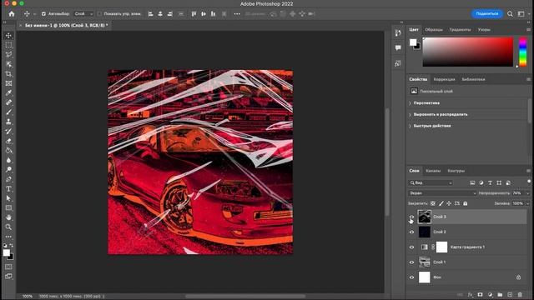534x300 pixels.
Task: Click the Home icon in options bar
Action: pos(12,14)
